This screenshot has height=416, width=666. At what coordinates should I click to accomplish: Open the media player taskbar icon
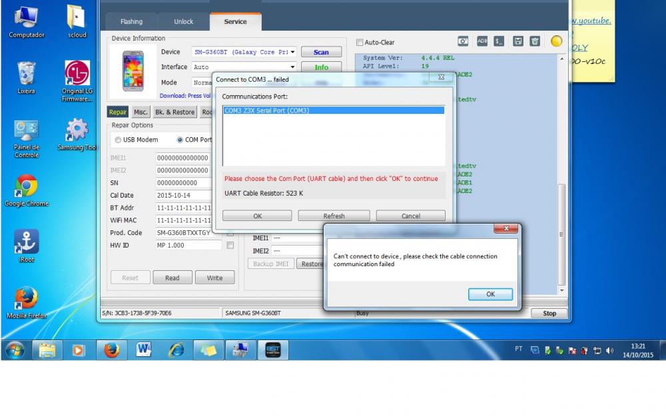coord(78,350)
